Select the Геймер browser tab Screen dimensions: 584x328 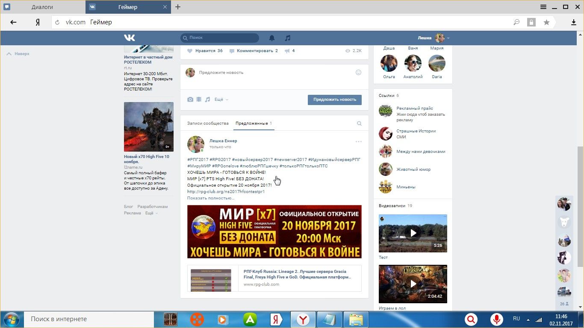click(x=128, y=7)
